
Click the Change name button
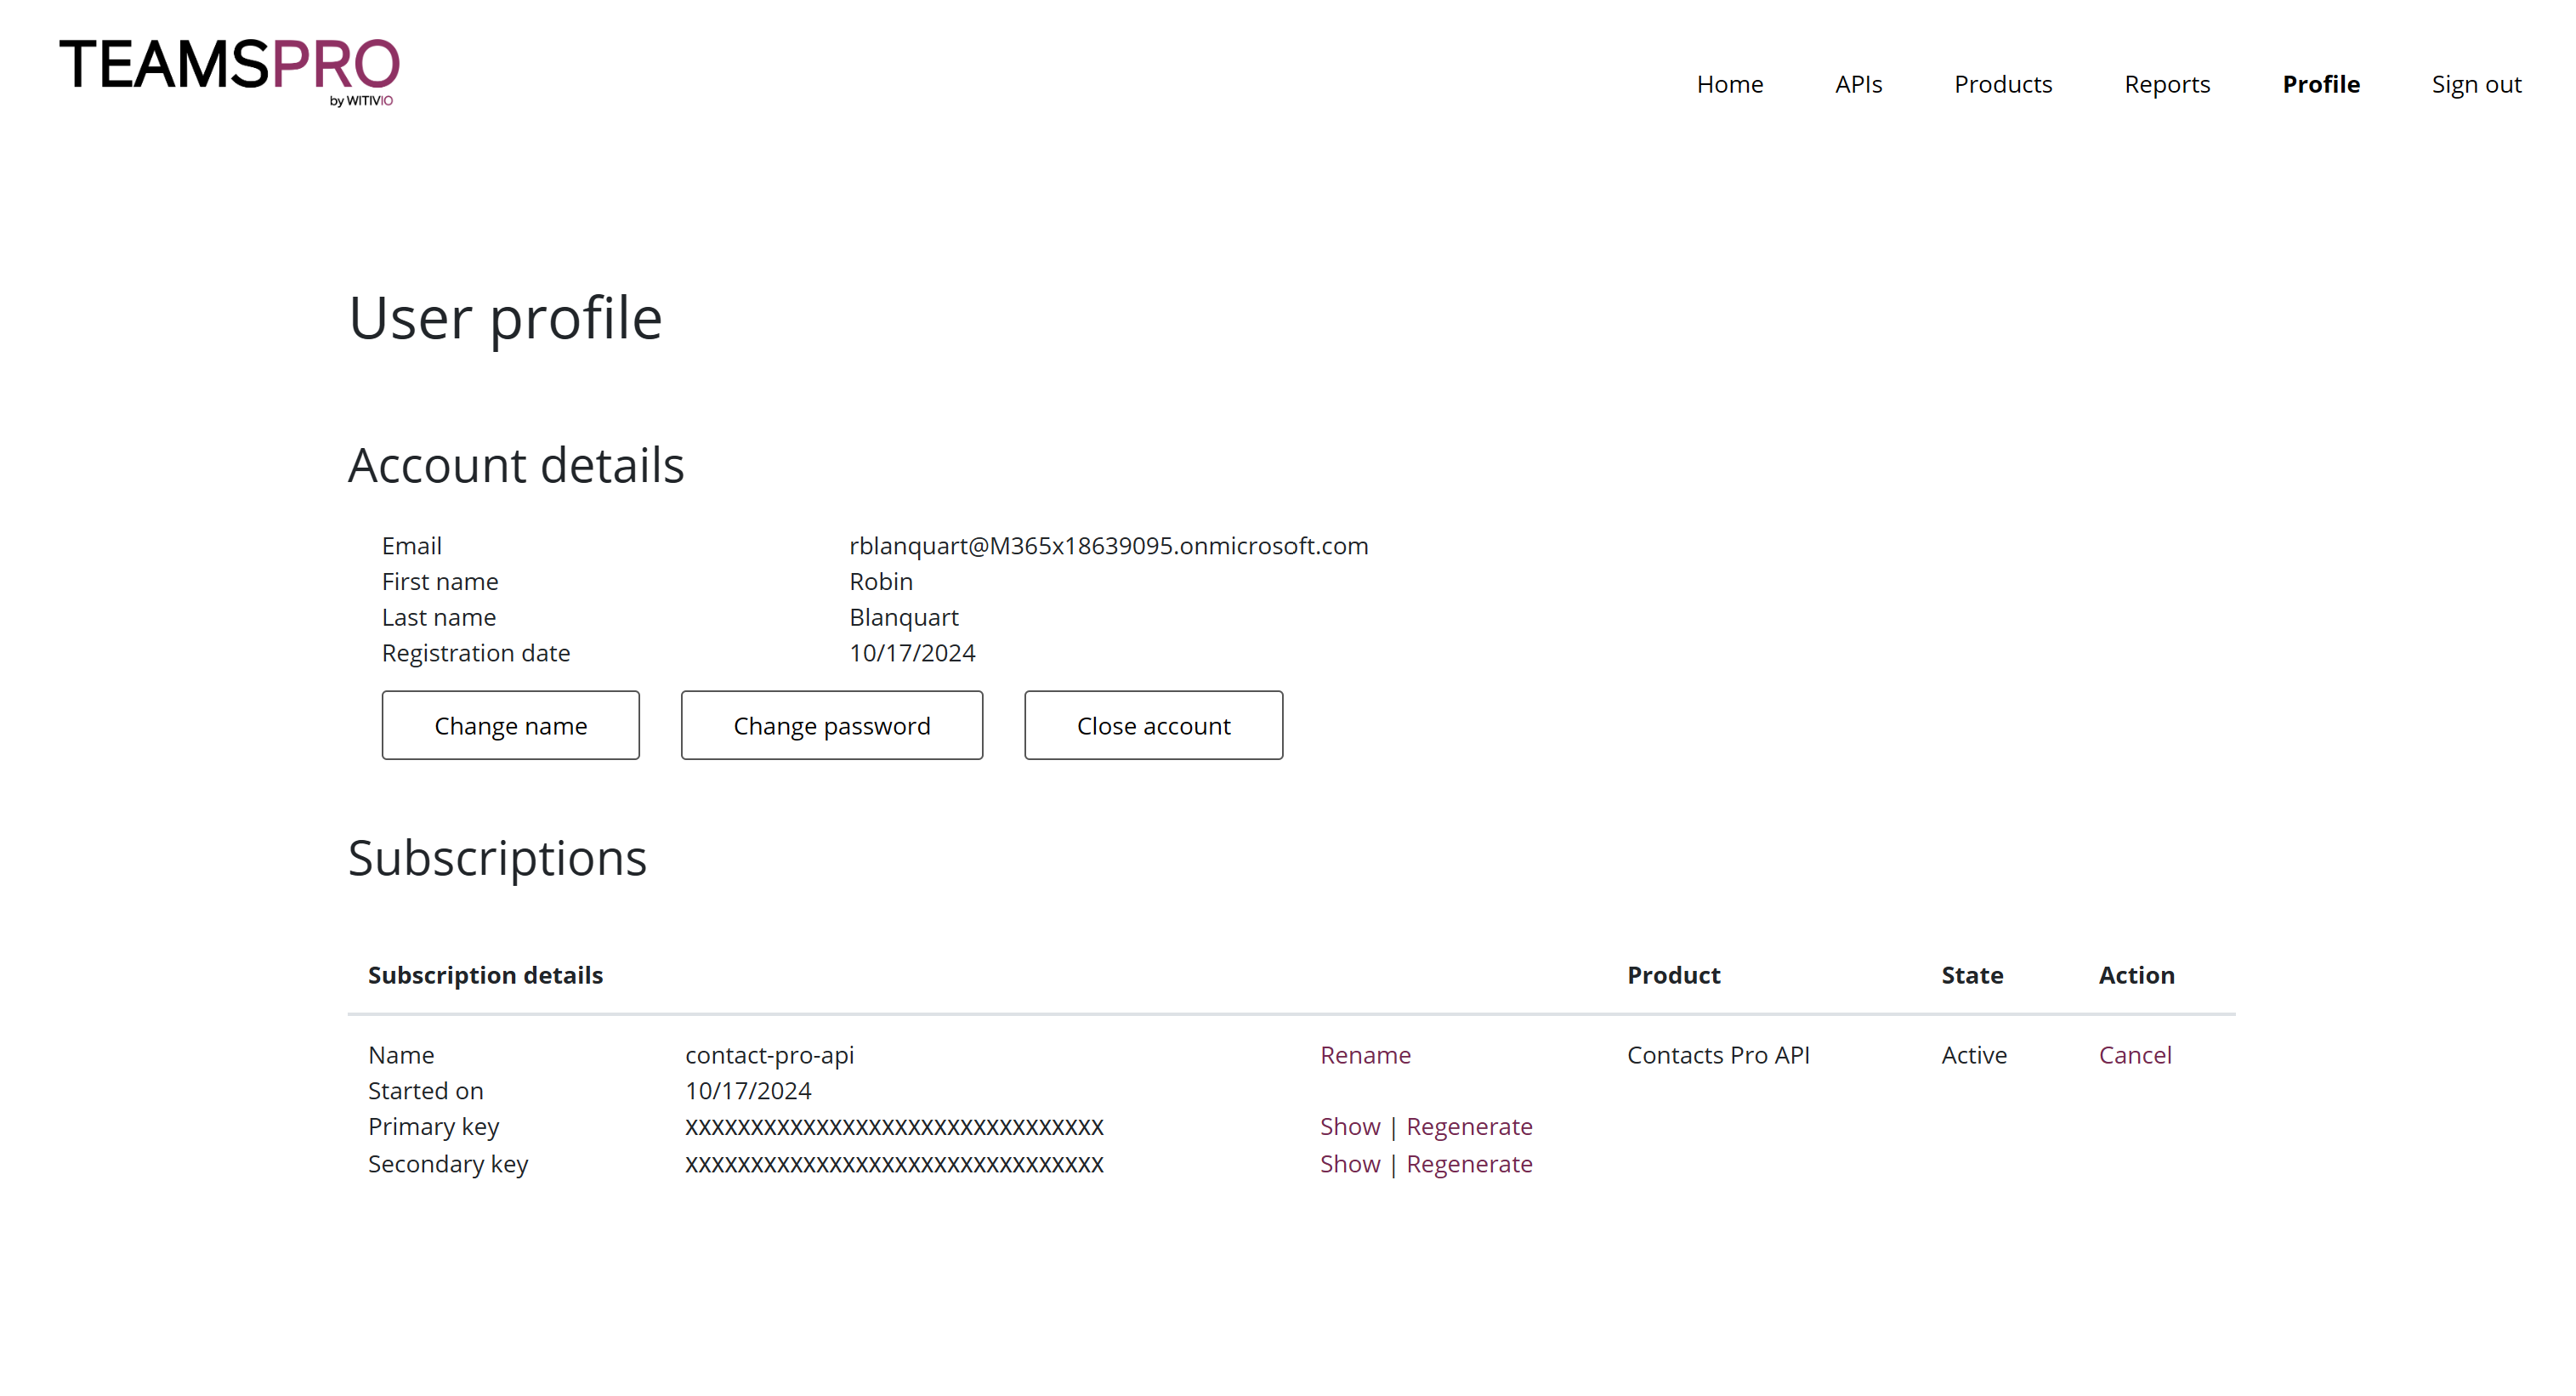(508, 724)
